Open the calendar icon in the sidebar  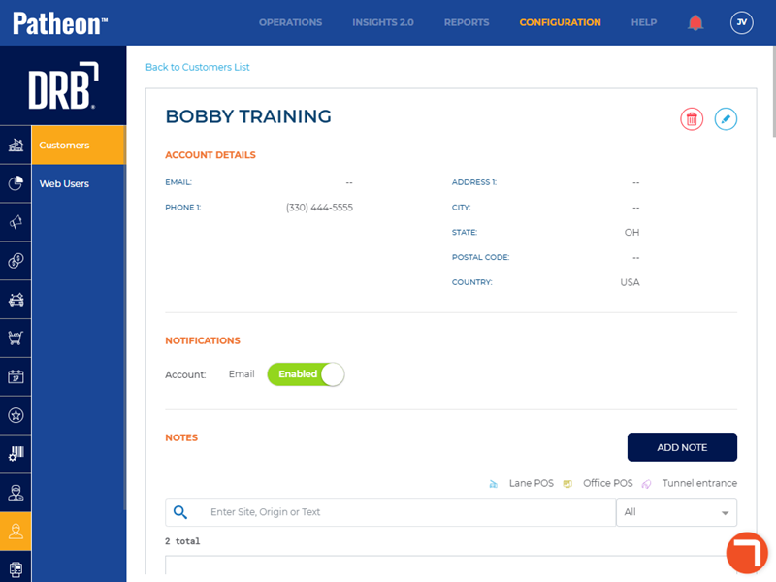pos(16,376)
